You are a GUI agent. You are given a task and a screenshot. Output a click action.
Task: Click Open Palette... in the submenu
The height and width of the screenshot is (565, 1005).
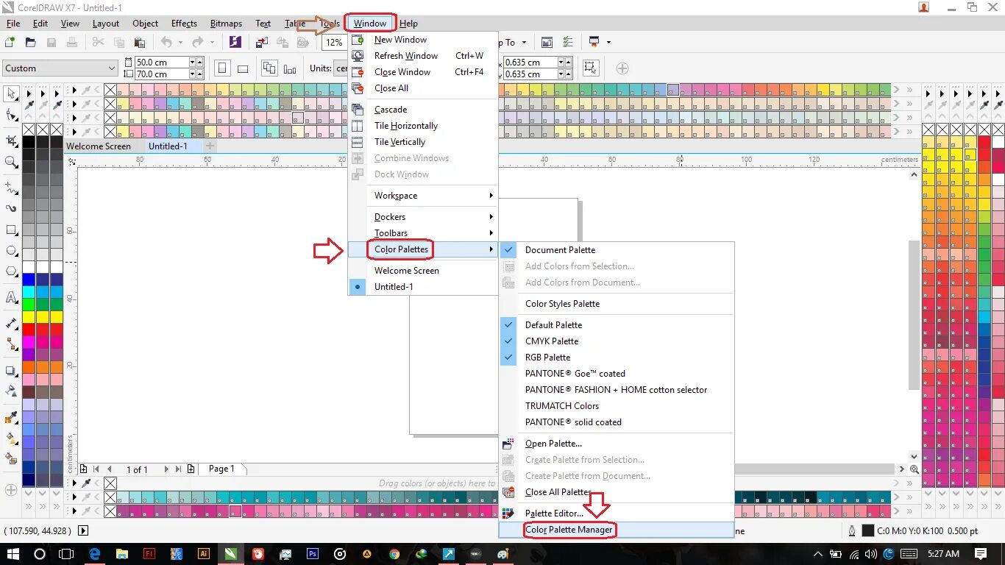617,444
